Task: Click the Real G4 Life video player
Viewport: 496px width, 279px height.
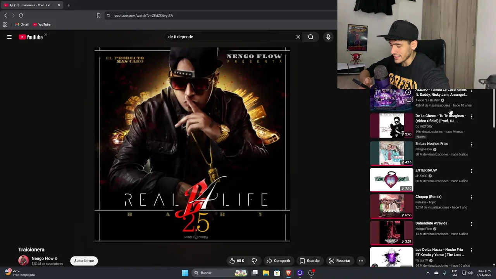Action: (x=192, y=145)
